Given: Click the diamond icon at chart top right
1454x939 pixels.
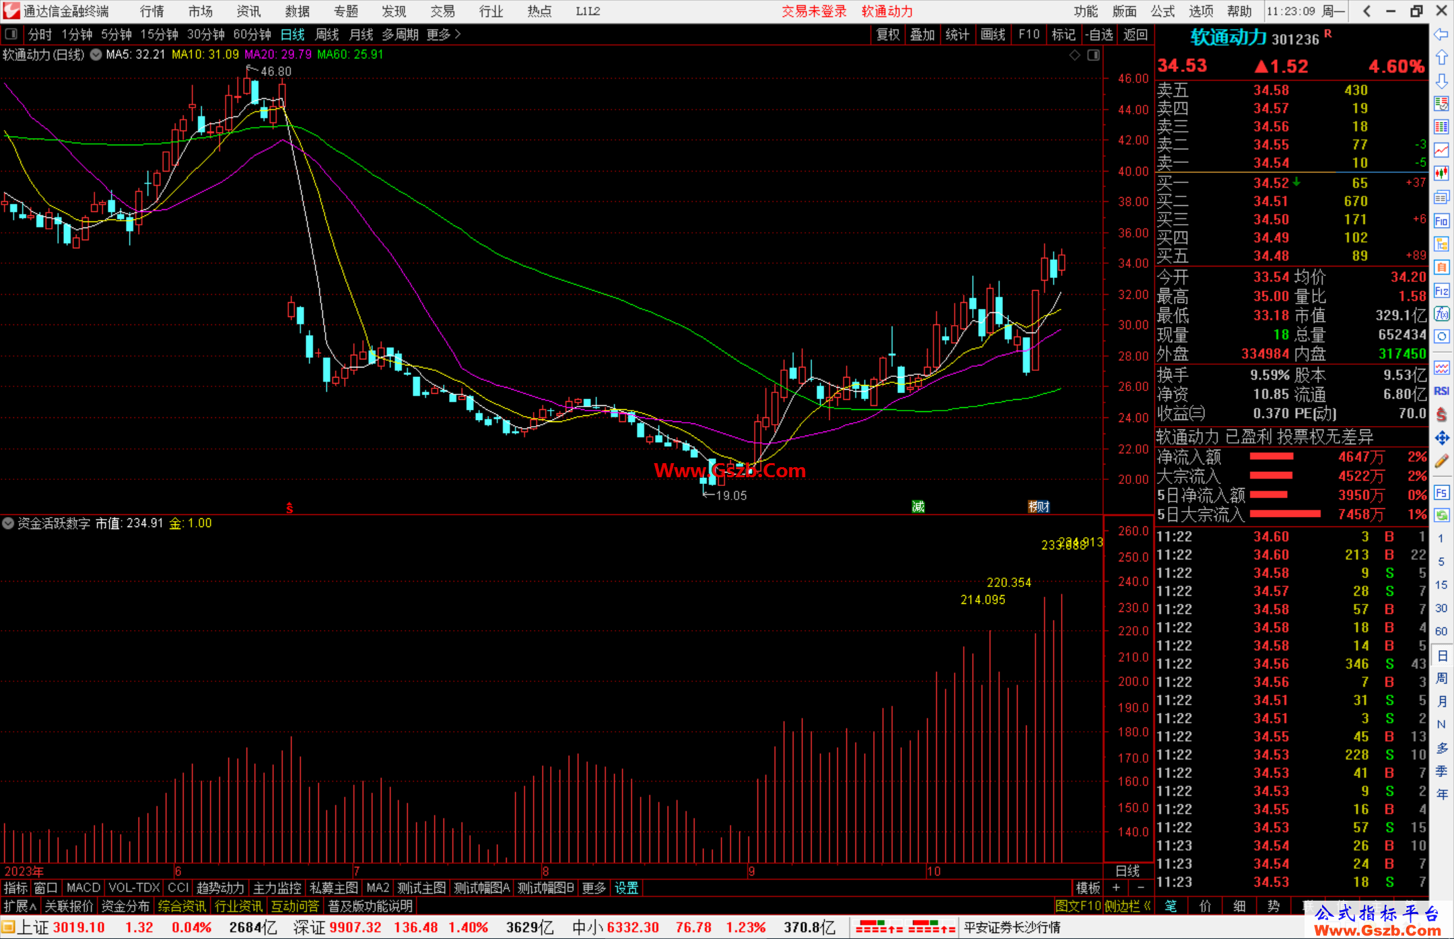Looking at the screenshot, I should pyautogui.click(x=1074, y=55).
